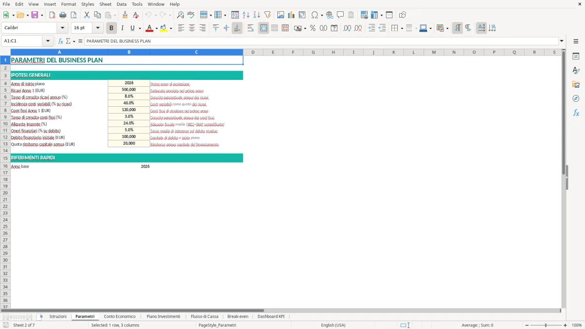
Task: Insert an image
Action: click(x=281, y=15)
